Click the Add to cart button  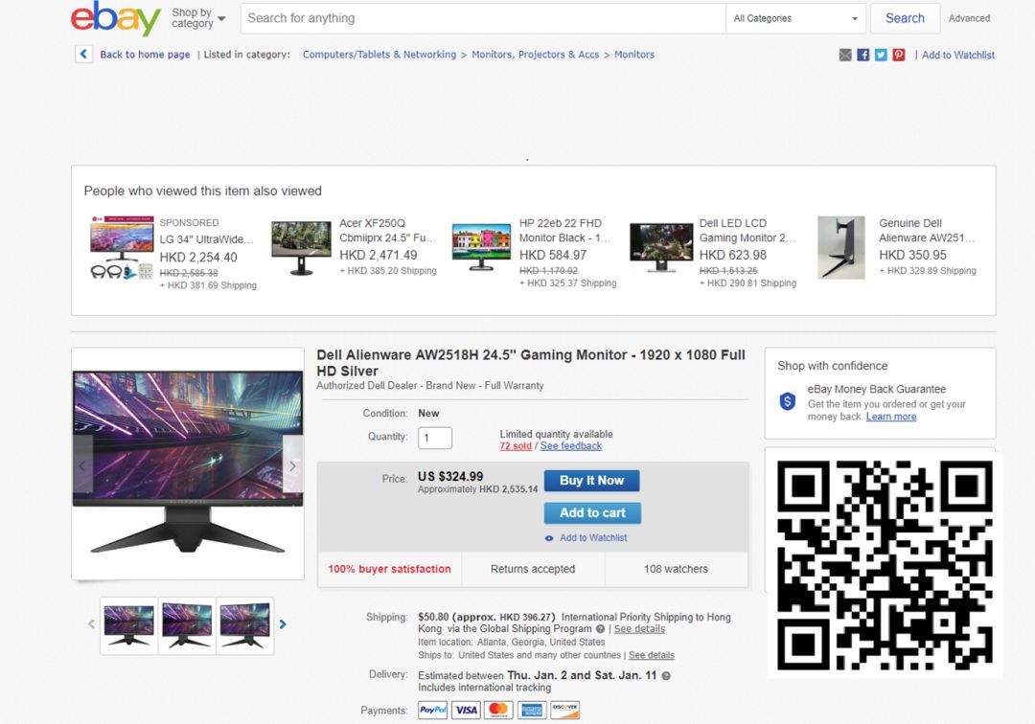pos(592,512)
